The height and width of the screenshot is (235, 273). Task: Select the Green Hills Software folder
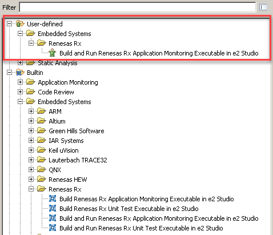tap(77, 131)
